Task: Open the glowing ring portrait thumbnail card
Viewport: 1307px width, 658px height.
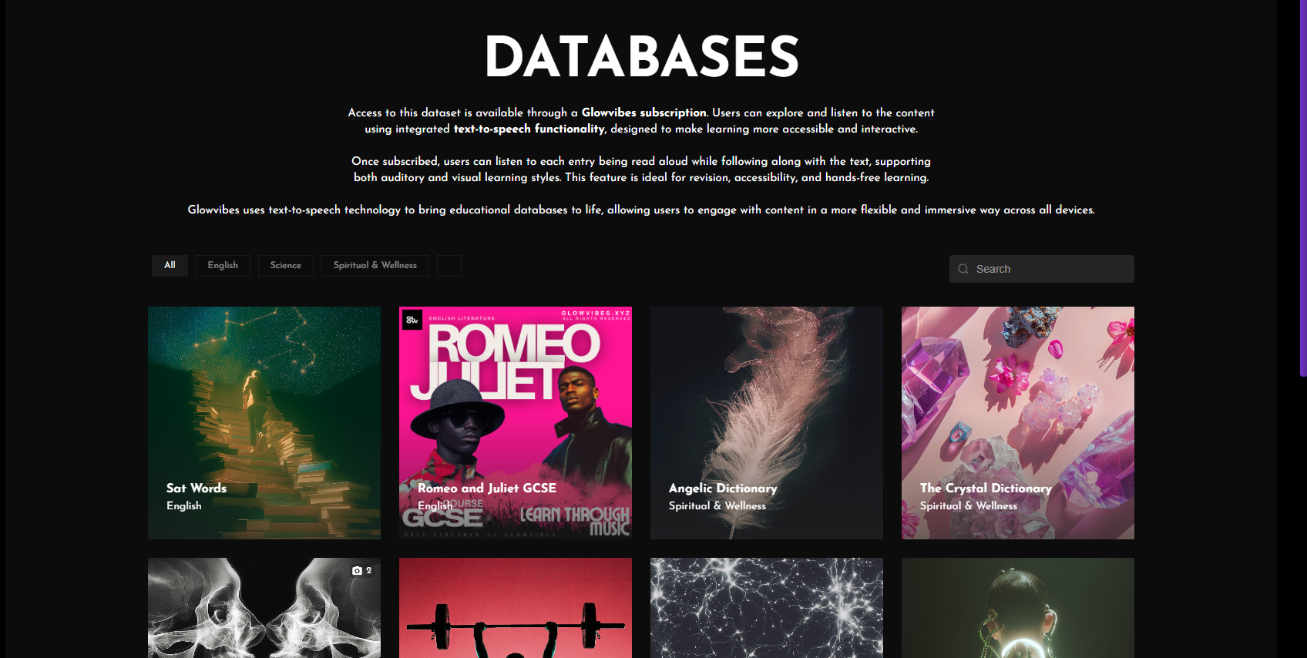Action: tap(1018, 608)
